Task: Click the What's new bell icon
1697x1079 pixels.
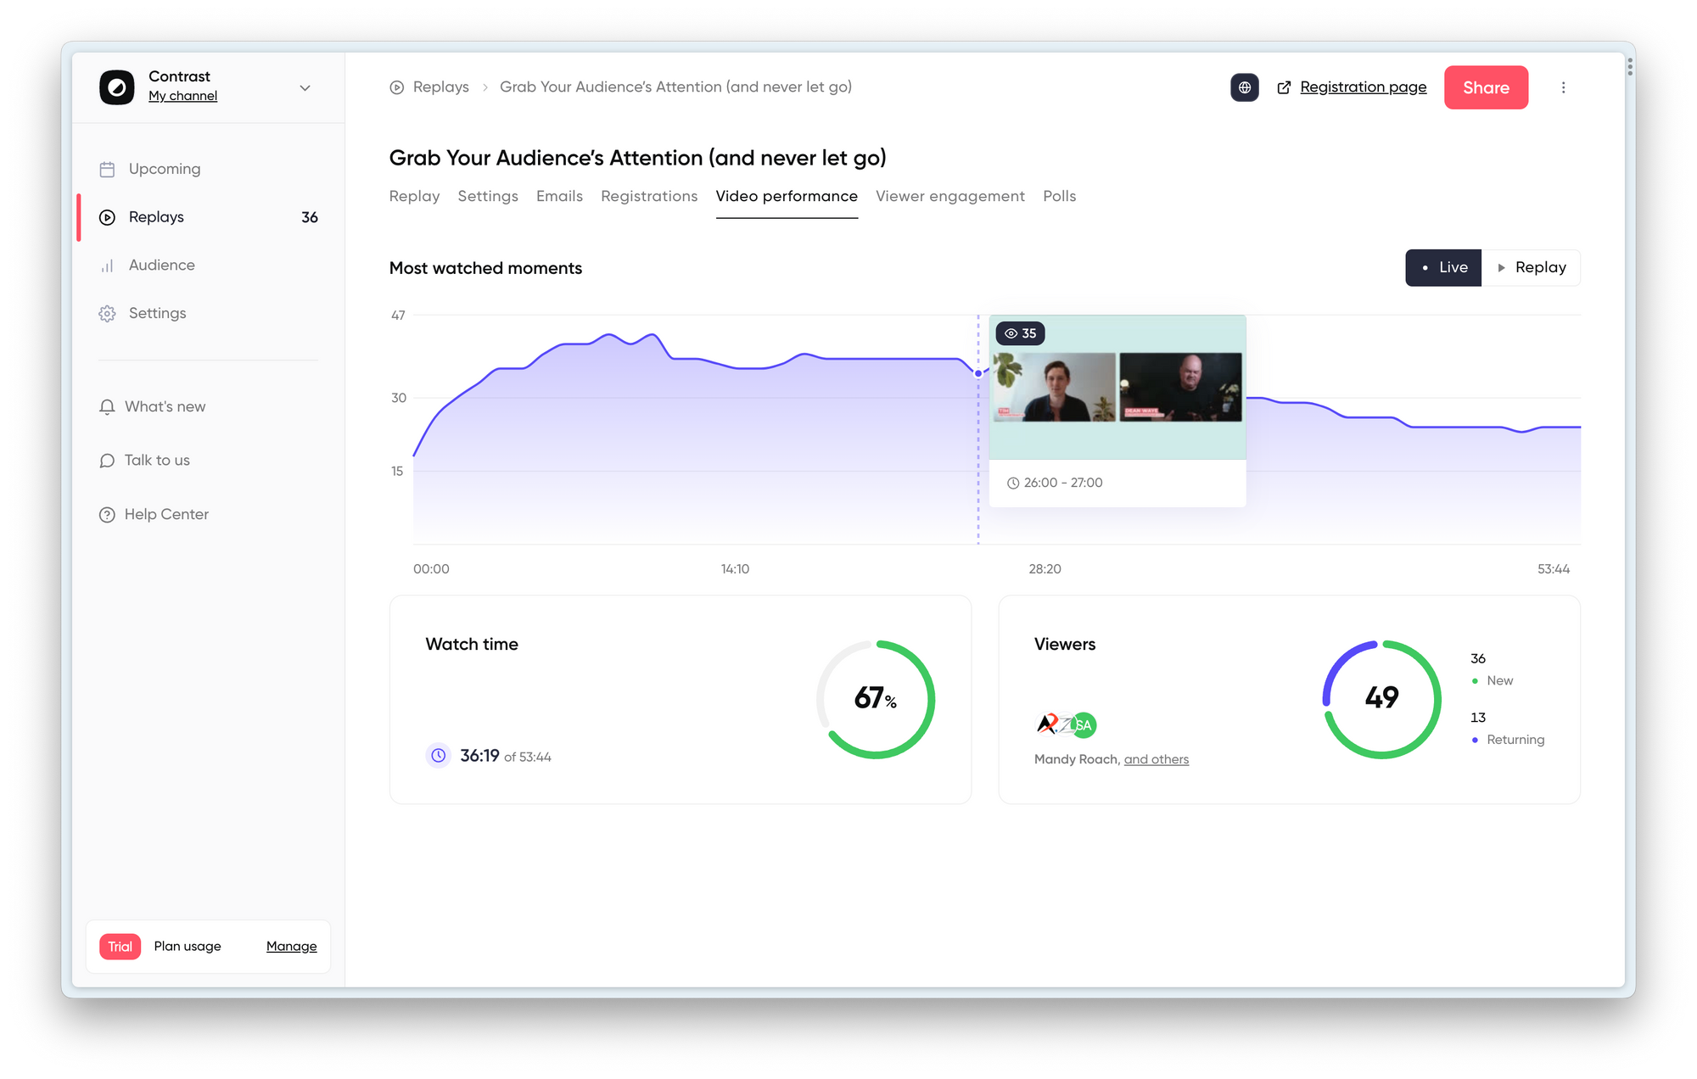Action: 107,407
